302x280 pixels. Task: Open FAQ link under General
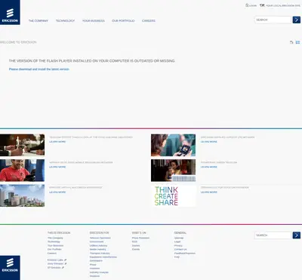point(177,257)
